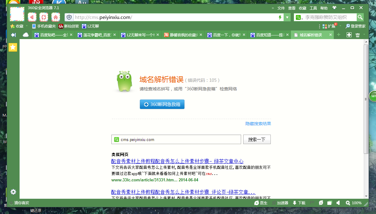376x214 pixels.
Task: Open the 扩展 extensions button
Action: (329, 26)
